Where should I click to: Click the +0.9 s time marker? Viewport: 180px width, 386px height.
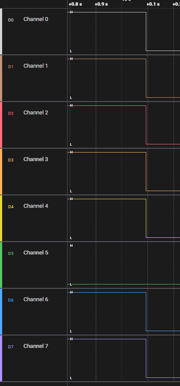click(x=101, y=4)
